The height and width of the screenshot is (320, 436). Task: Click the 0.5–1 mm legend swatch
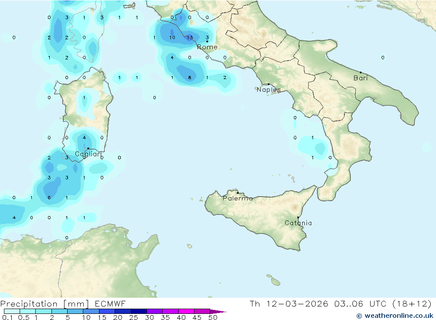tap(28, 311)
